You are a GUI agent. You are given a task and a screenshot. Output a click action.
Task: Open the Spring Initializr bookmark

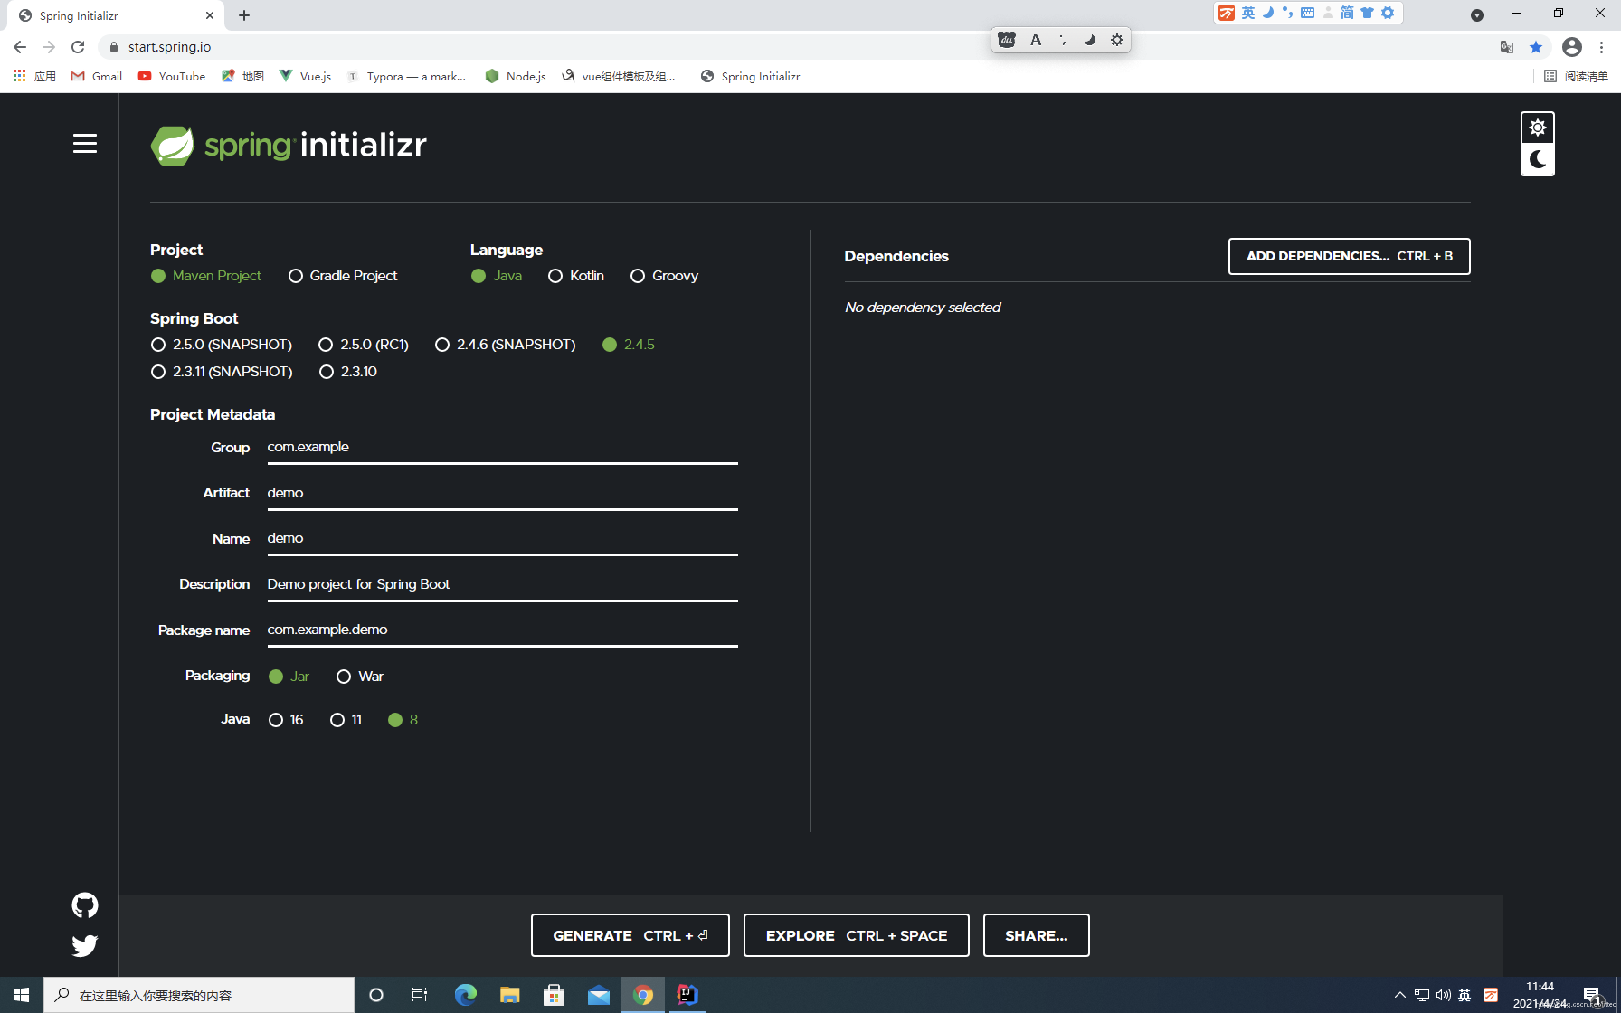(750, 76)
